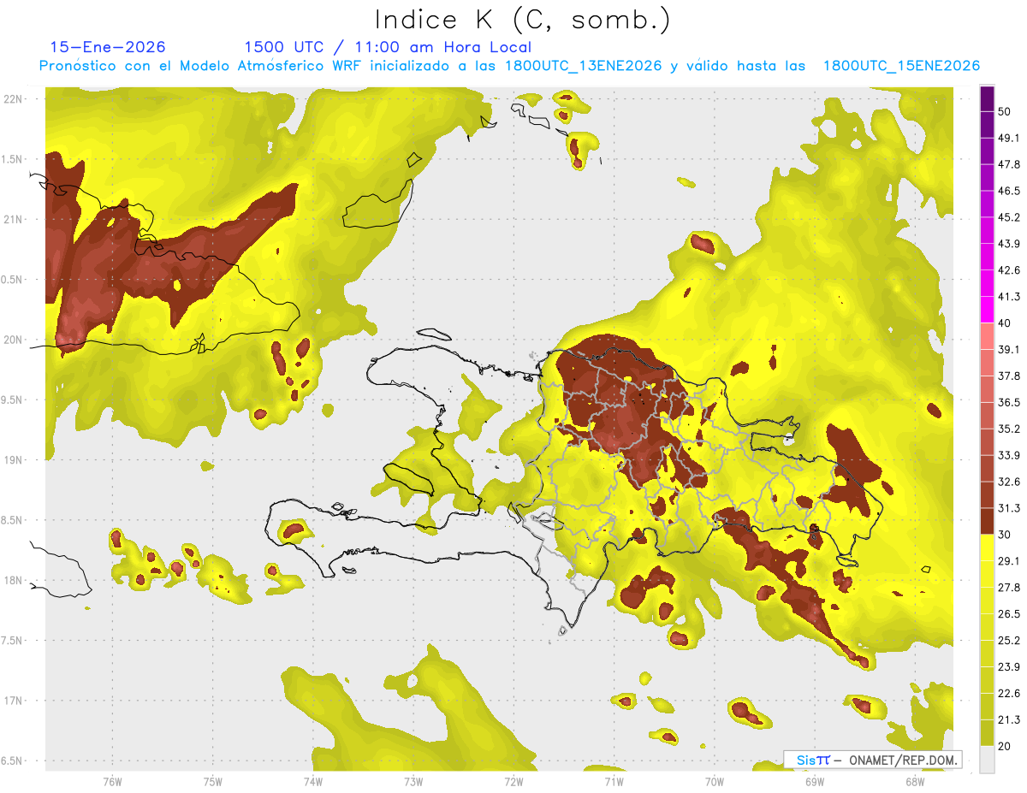This screenshot has width=1027, height=793.
Task: Click the legend value '35.2'
Action: [x=1008, y=429]
